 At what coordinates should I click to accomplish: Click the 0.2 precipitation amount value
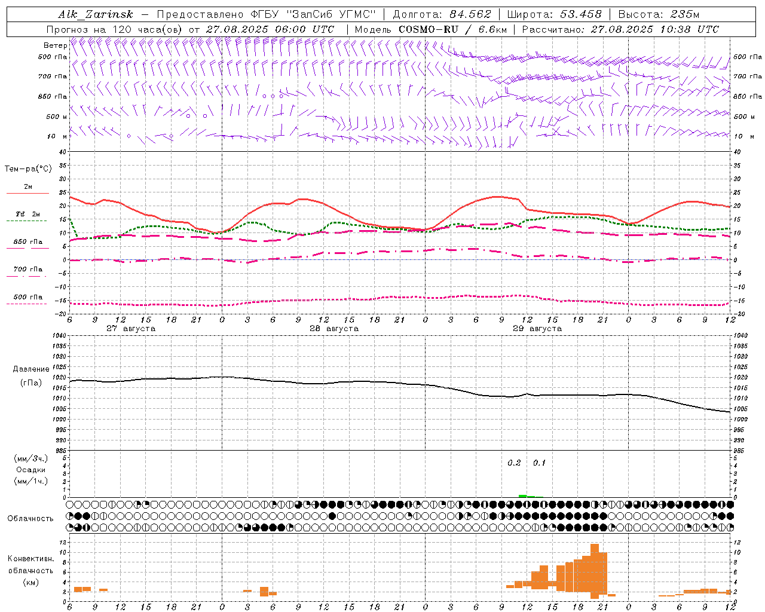[x=514, y=463]
